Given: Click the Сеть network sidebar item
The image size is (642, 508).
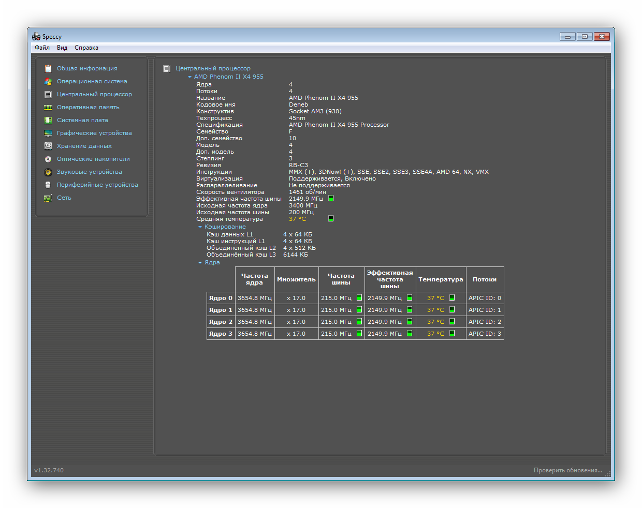Looking at the screenshot, I should [64, 198].
